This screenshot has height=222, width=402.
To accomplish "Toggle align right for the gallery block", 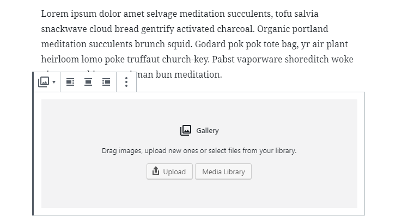I will point(106,82).
